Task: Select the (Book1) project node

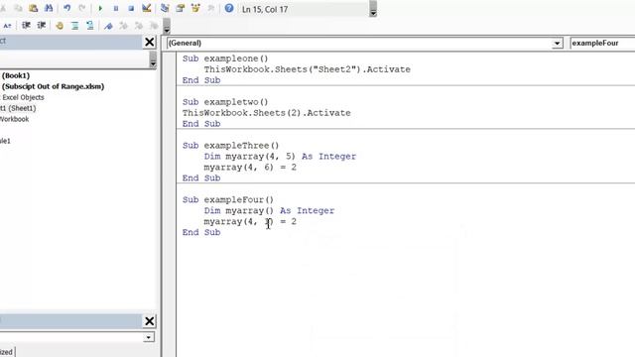Action: (x=16, y=75)
